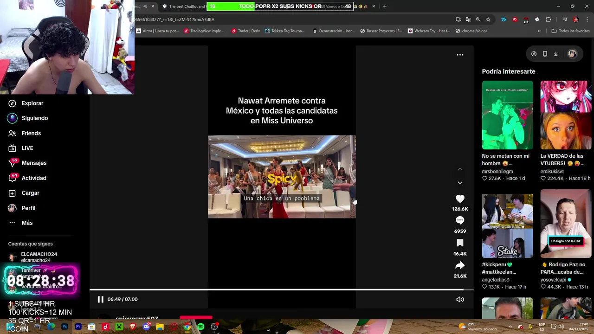Show hidden system tray icons

(x=510, y=327)
